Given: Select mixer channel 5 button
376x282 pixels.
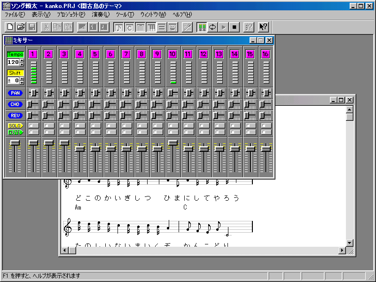Looking at the screenshot, I should click(95, 54).
